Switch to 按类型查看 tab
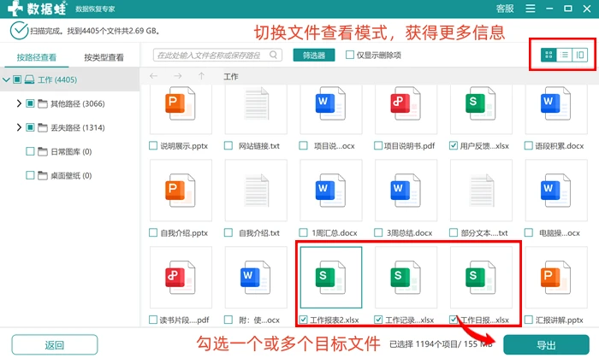The height and width of the screenshot is (364, 599). [104, 57]
